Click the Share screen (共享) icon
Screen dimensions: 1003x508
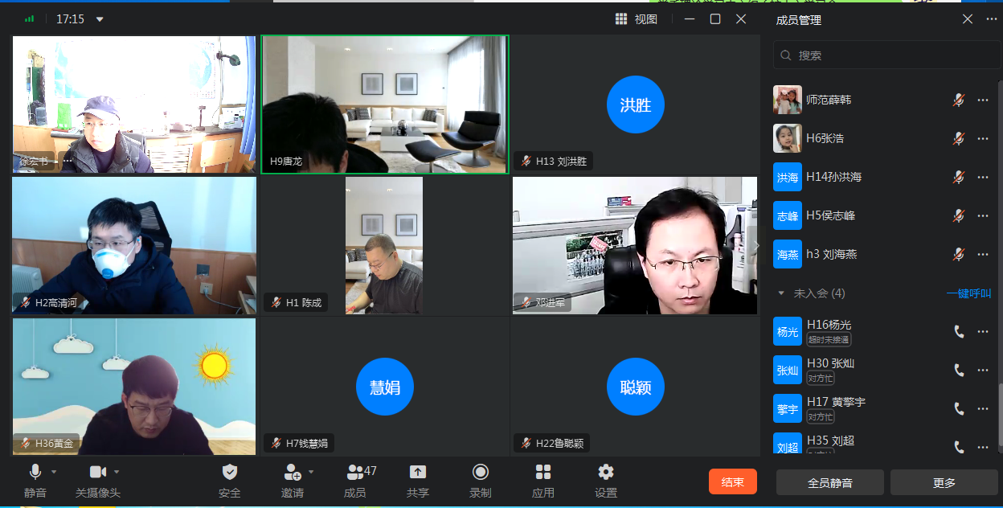[417, 473]
